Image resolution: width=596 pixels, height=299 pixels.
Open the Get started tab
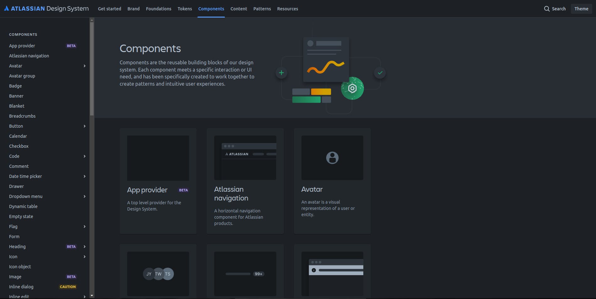[110, 9]
